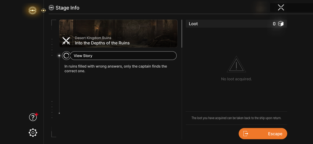Click the 'No loot acquired.' message

(236, 79)
